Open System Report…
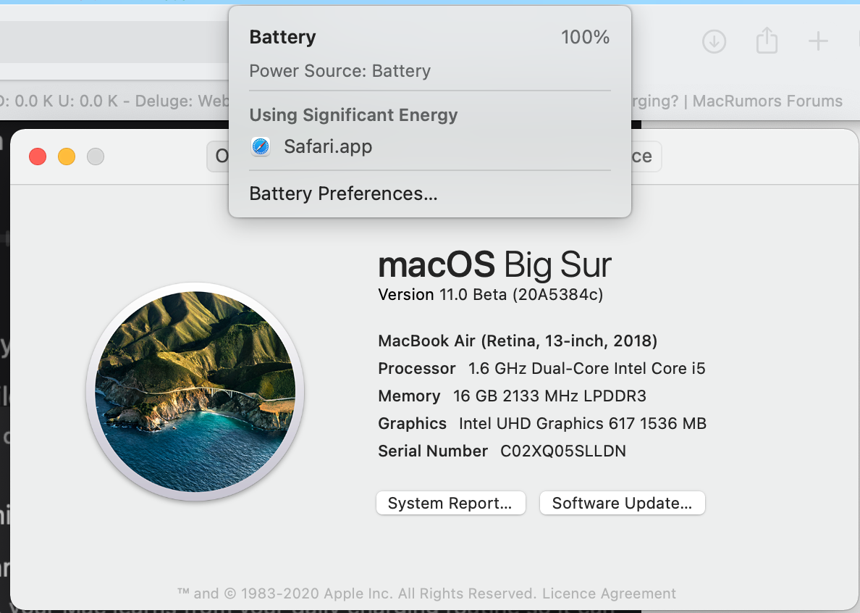 coord(450,504)
